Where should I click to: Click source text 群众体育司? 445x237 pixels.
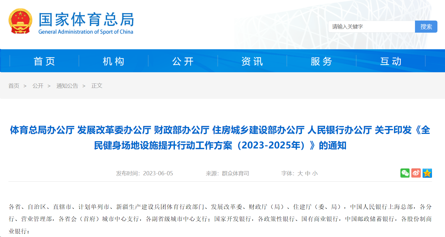(236, 174)
